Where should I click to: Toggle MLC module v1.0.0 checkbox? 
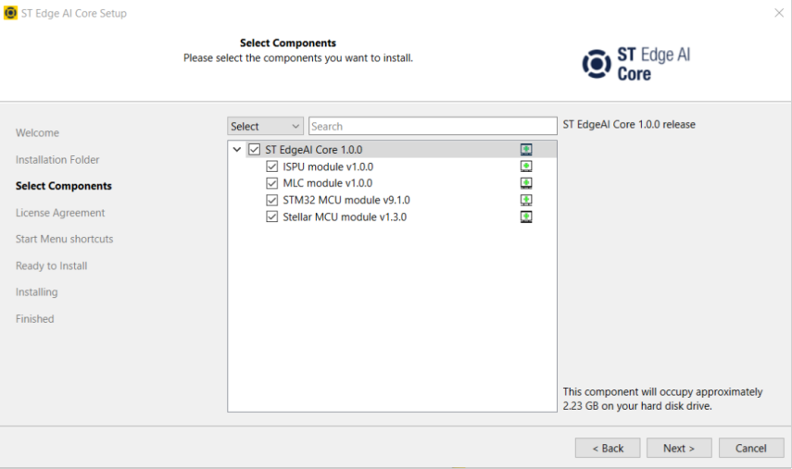coord(271,183)
